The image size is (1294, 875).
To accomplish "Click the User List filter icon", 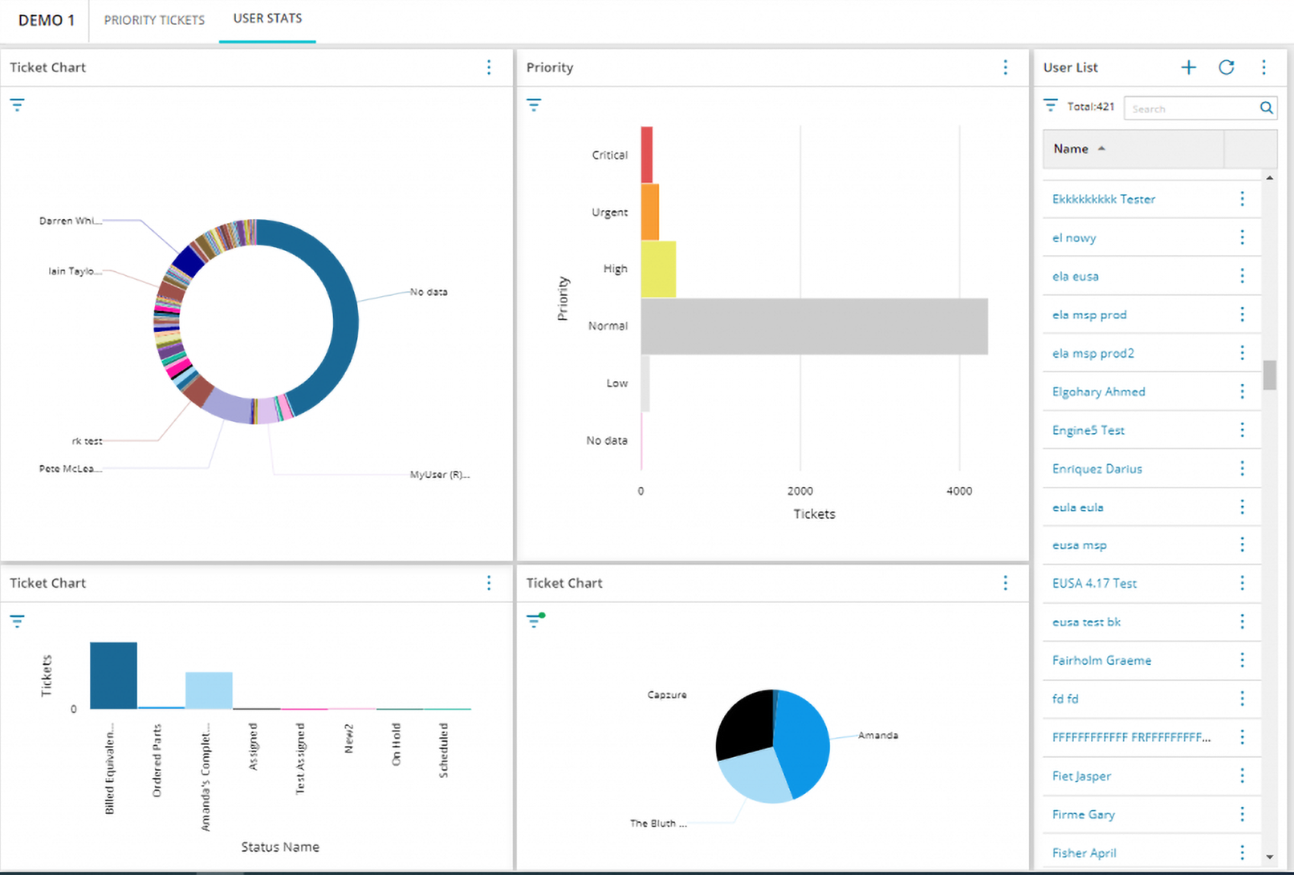I will (1050, 106).
